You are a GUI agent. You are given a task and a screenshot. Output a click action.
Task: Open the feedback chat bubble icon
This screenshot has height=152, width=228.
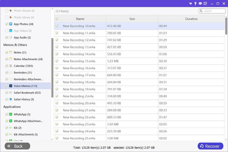pyautogui.click(x=200, y=4)
